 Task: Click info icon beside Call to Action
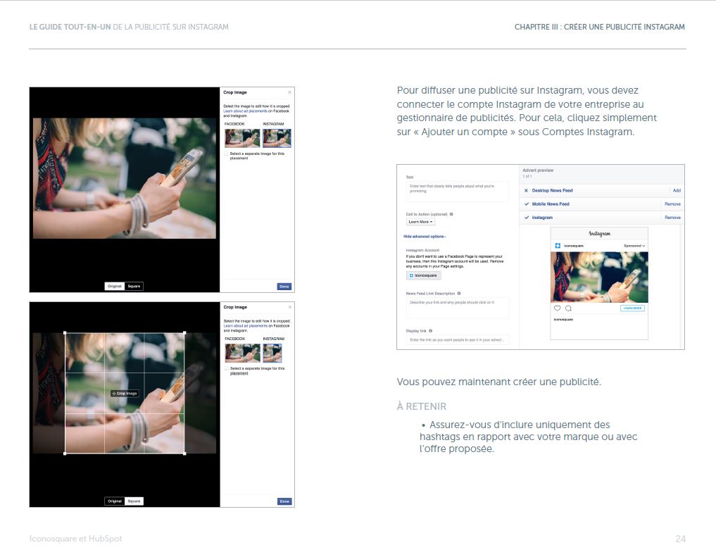point(451,214)
